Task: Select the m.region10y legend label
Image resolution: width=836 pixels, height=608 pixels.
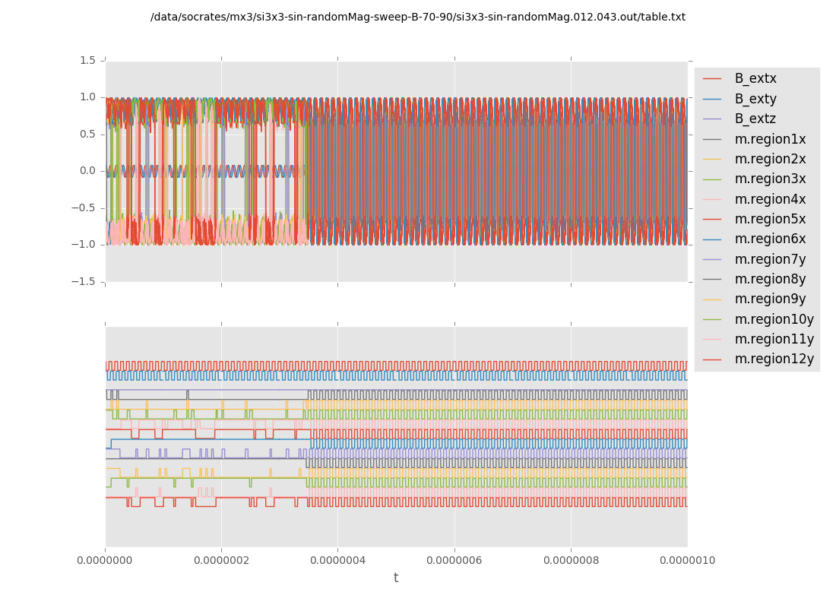Action: [x=774, y=319]
